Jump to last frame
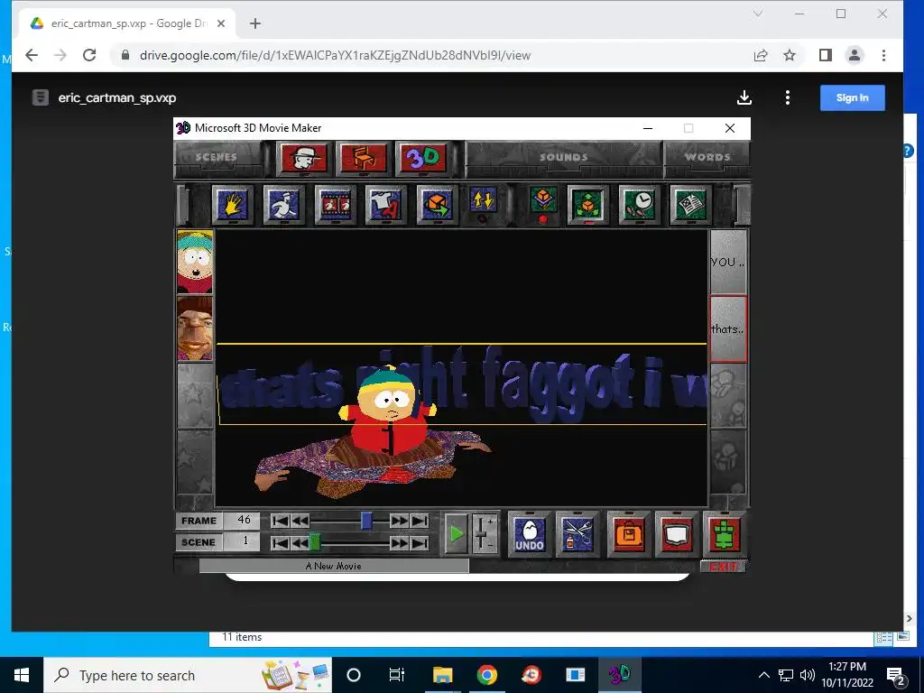 [x=420, y=521]
